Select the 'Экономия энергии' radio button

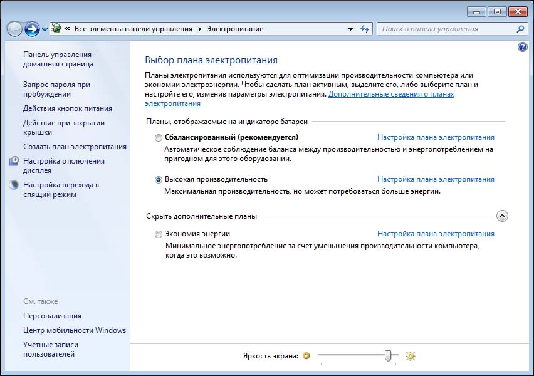159,234
